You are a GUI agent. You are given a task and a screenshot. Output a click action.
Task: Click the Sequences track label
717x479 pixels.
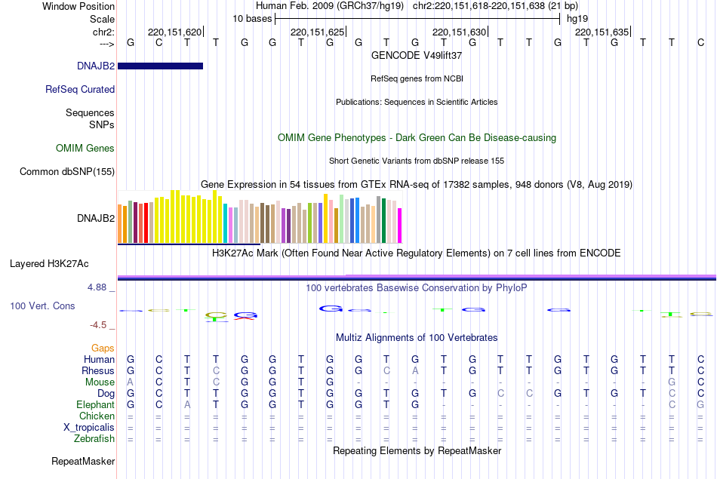90,113
